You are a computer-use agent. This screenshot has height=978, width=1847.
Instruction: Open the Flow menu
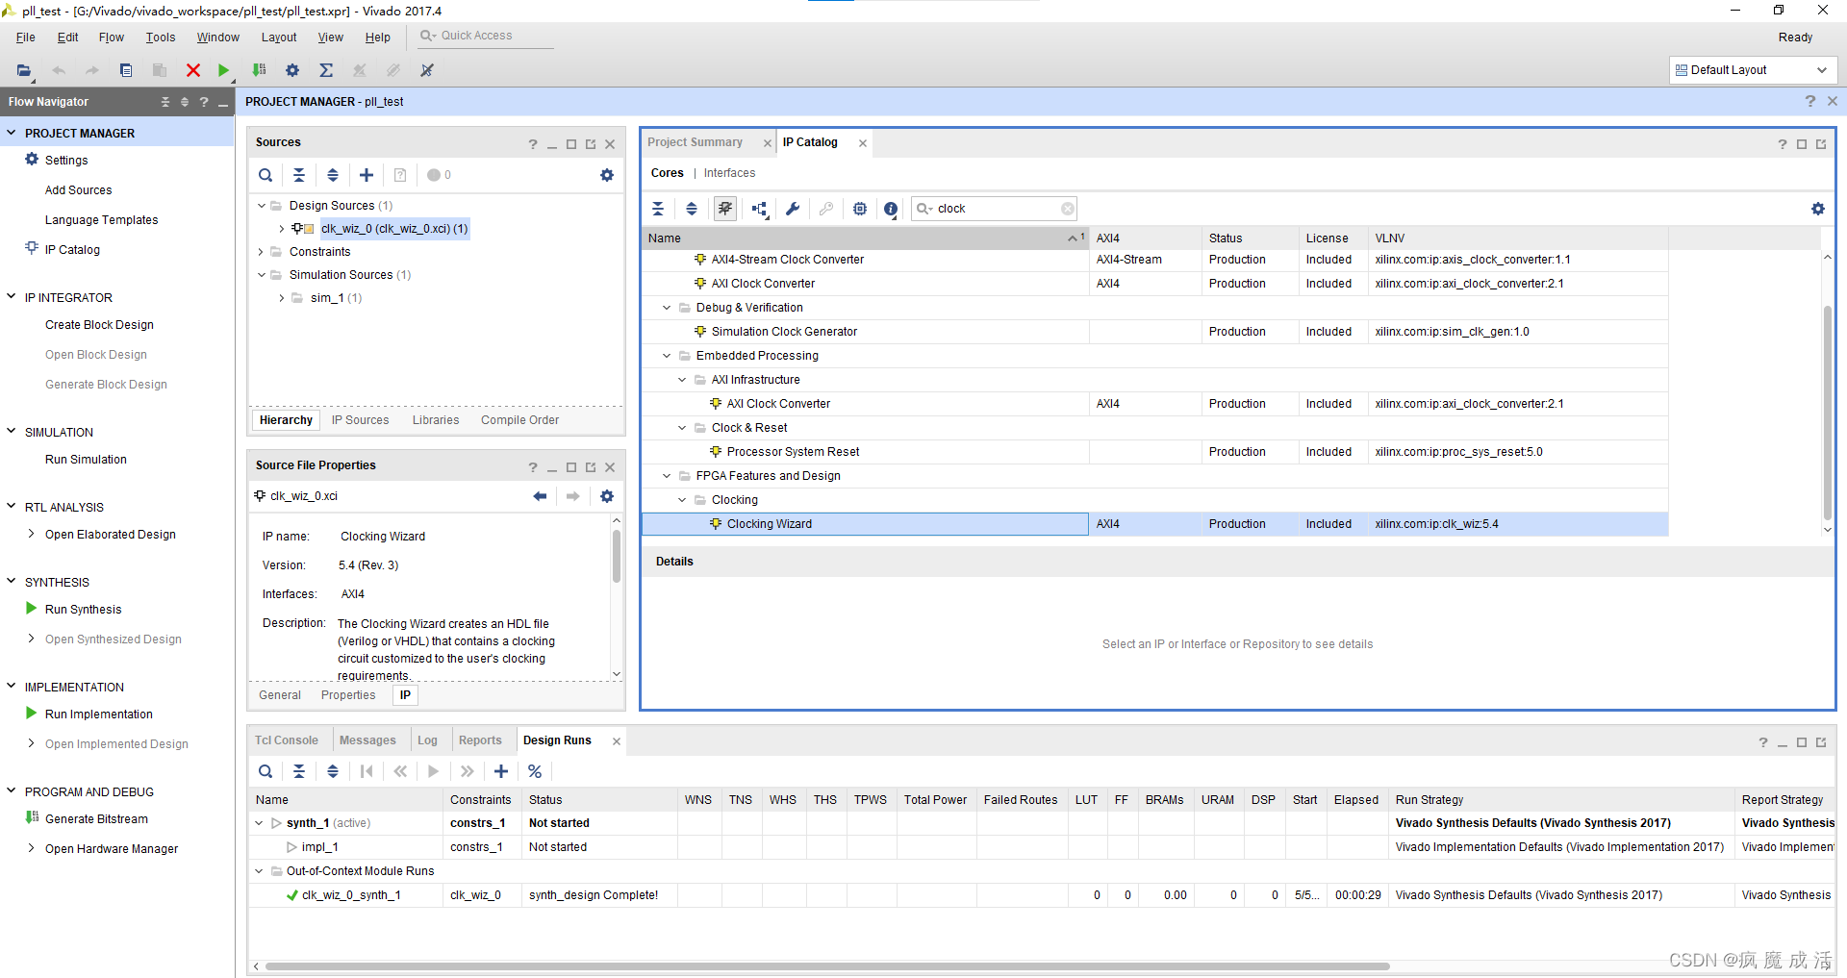(x=112, y=38)
